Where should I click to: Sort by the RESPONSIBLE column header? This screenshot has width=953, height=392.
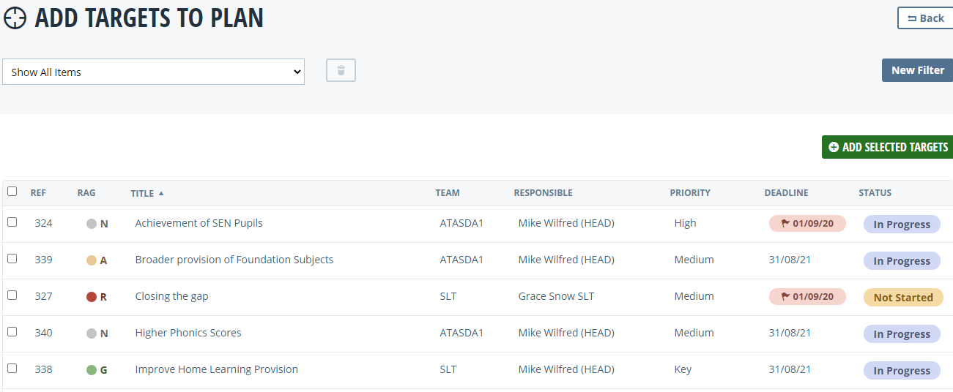click(543, 193)
